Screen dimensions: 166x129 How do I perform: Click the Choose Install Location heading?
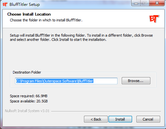tap(29, 14)
